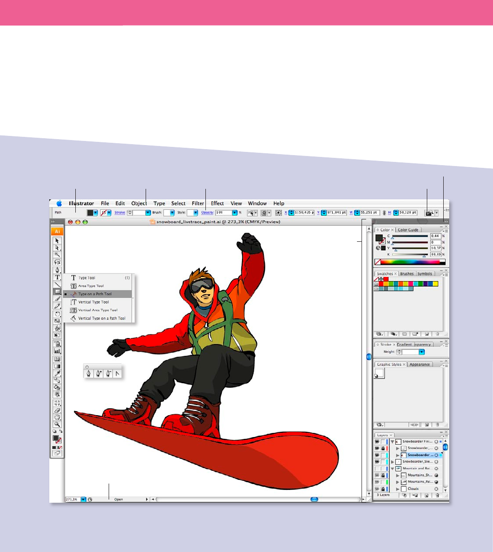This screenshot has height=552, width=493.
Task: Select the Eyedropper tool
Action: (x=58, y=374)
